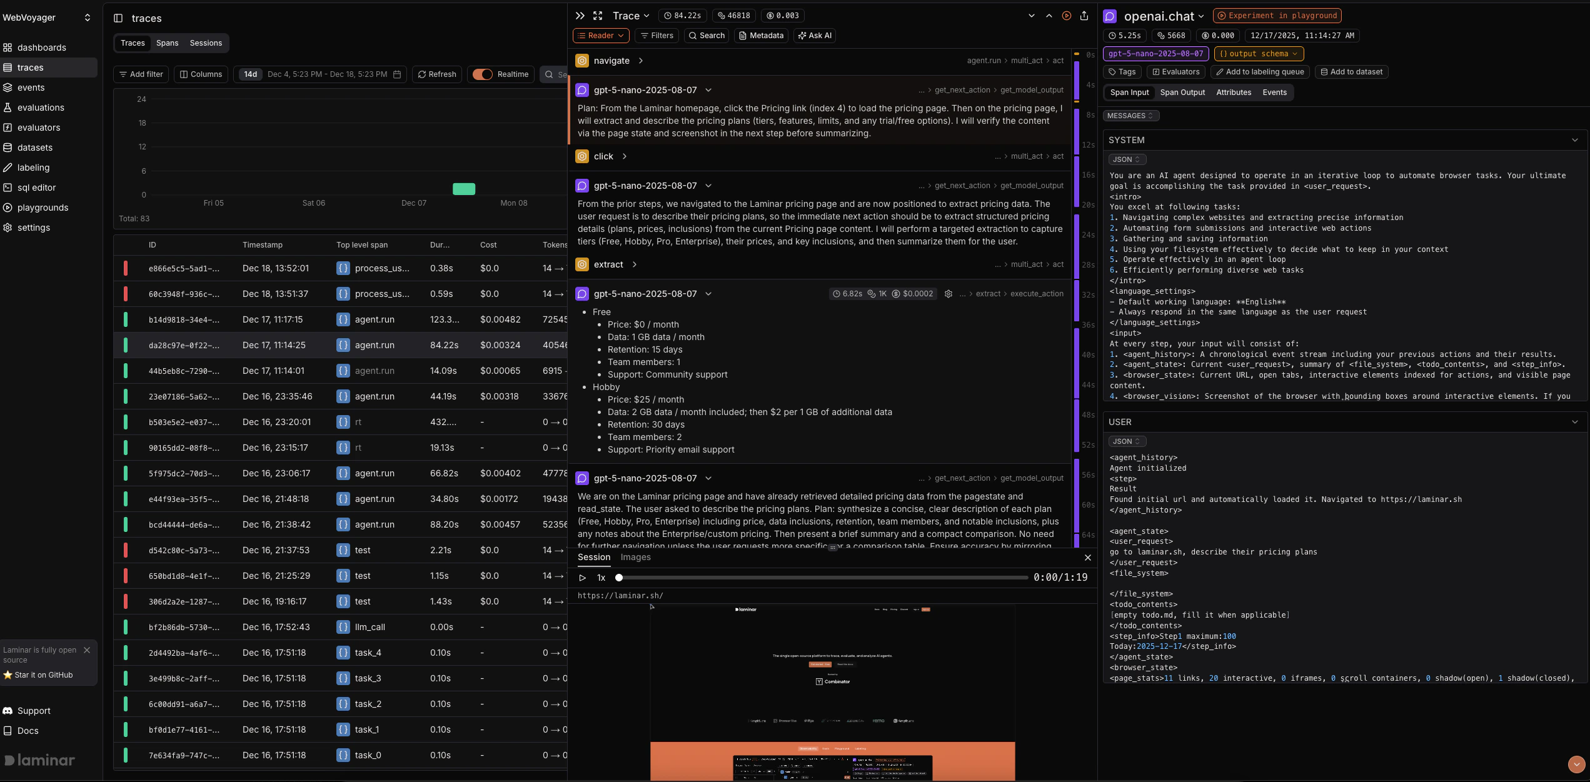This screenshot has width=1590, height=782.
Task: Click the fullscreen expand icon on the trace panel
Action: (597, 16)
